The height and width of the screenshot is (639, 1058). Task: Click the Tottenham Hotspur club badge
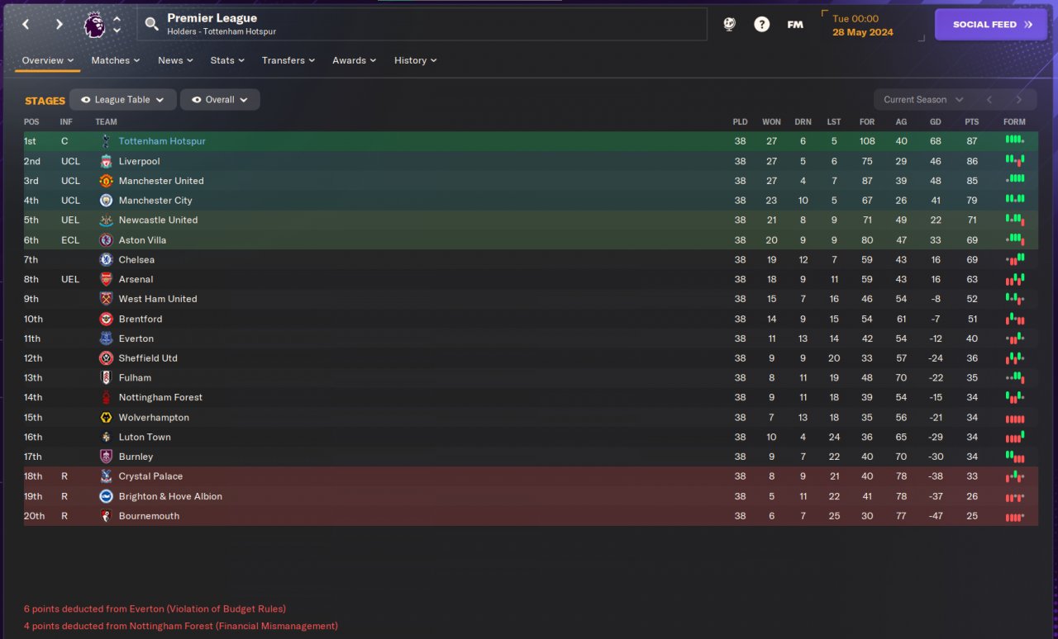point(106,141)
